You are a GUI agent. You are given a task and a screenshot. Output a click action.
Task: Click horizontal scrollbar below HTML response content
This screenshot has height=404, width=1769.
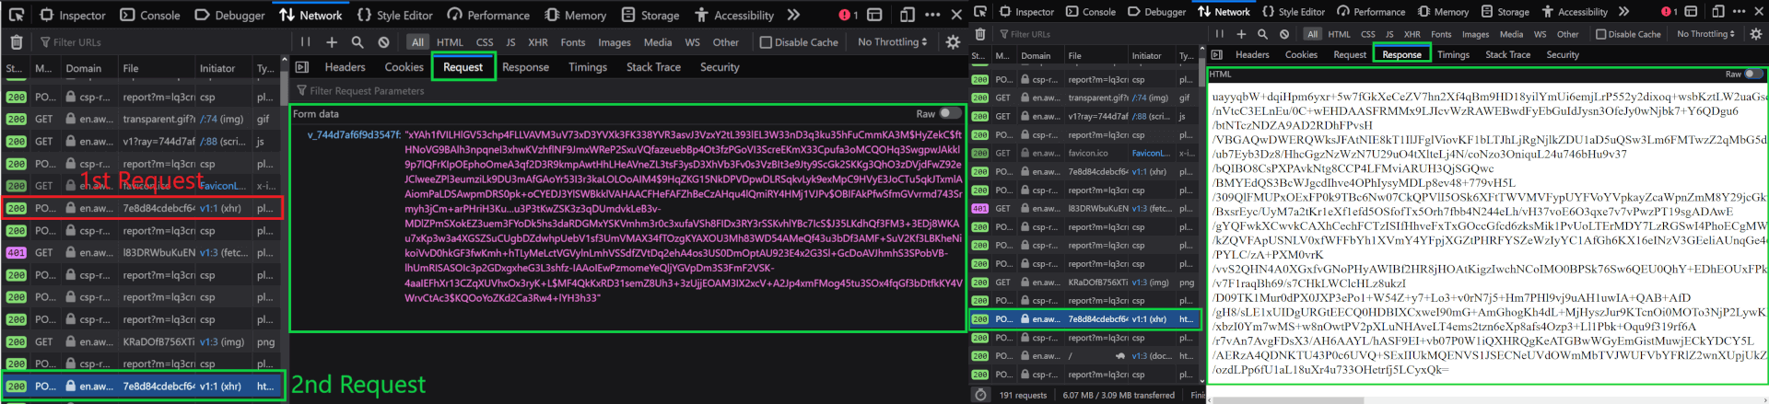pos(1487,399)
